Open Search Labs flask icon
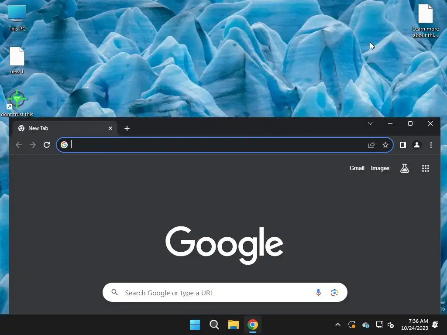Image resolution: width=447 pixels, height=335 pixels. click(405, 168)
